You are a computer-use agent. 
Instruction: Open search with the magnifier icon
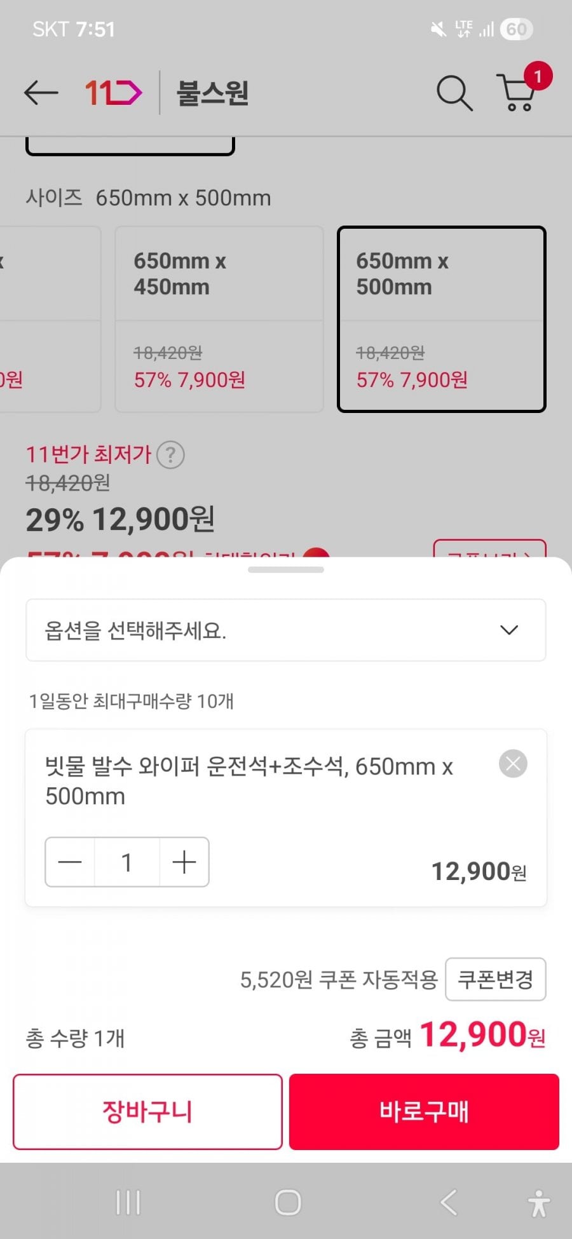[454, 93]
